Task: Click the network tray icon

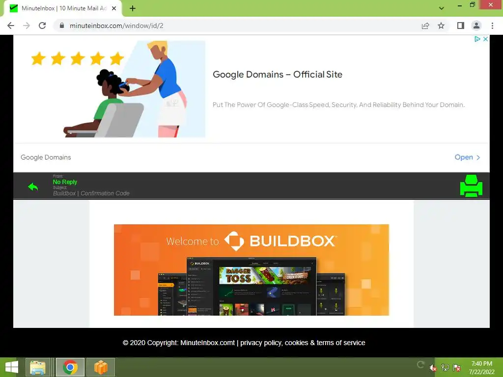Action: click(x=445, y=368)
